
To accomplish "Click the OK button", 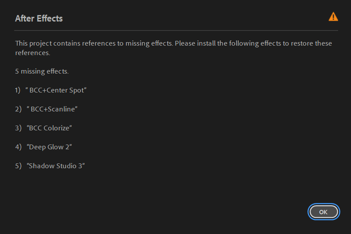I will (x=323, y=212).
